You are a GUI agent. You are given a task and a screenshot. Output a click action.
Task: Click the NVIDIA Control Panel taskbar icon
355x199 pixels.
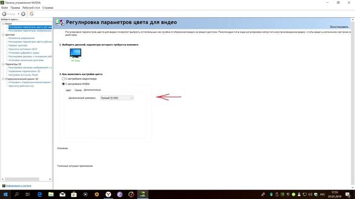[143, 194]
